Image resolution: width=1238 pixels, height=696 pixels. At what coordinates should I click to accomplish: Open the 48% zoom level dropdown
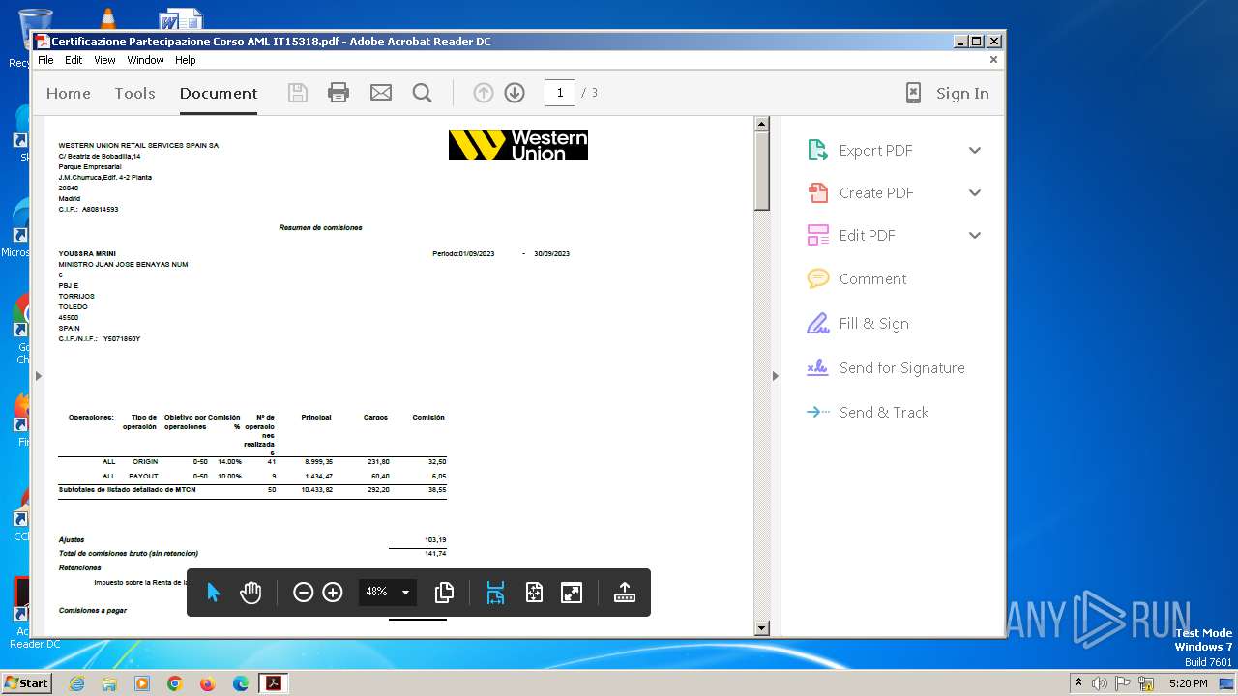point(388,592)
